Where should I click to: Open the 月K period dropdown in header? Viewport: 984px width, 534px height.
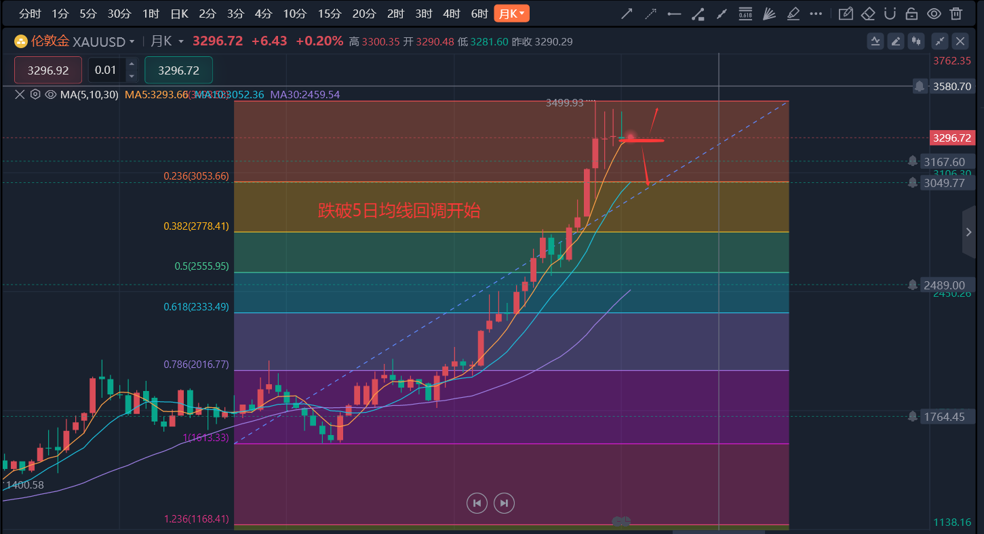pos(181,41)
